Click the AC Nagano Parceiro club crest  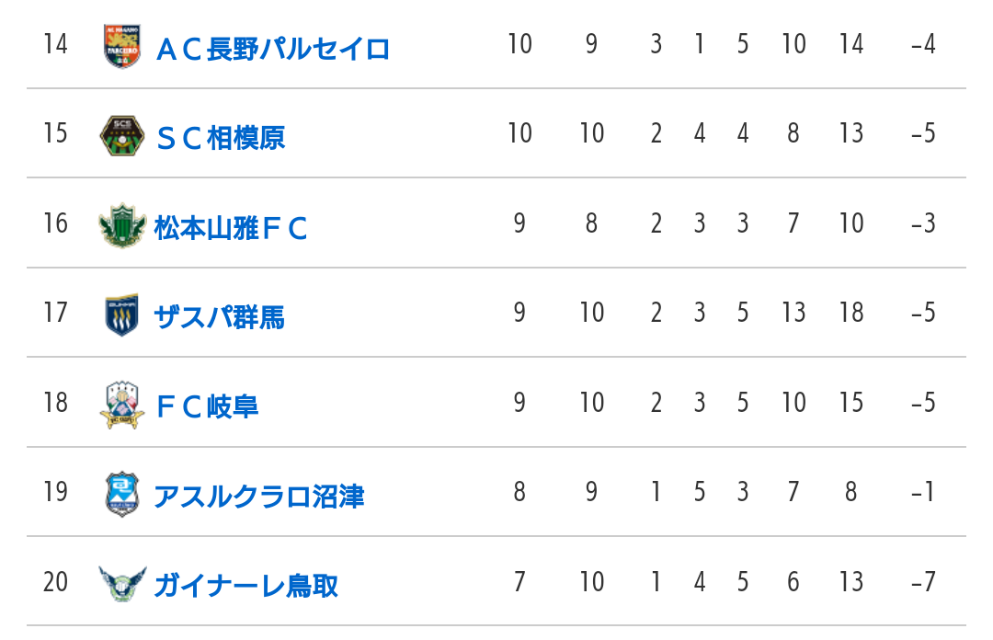pyautogui.click(x=122, y=46)
